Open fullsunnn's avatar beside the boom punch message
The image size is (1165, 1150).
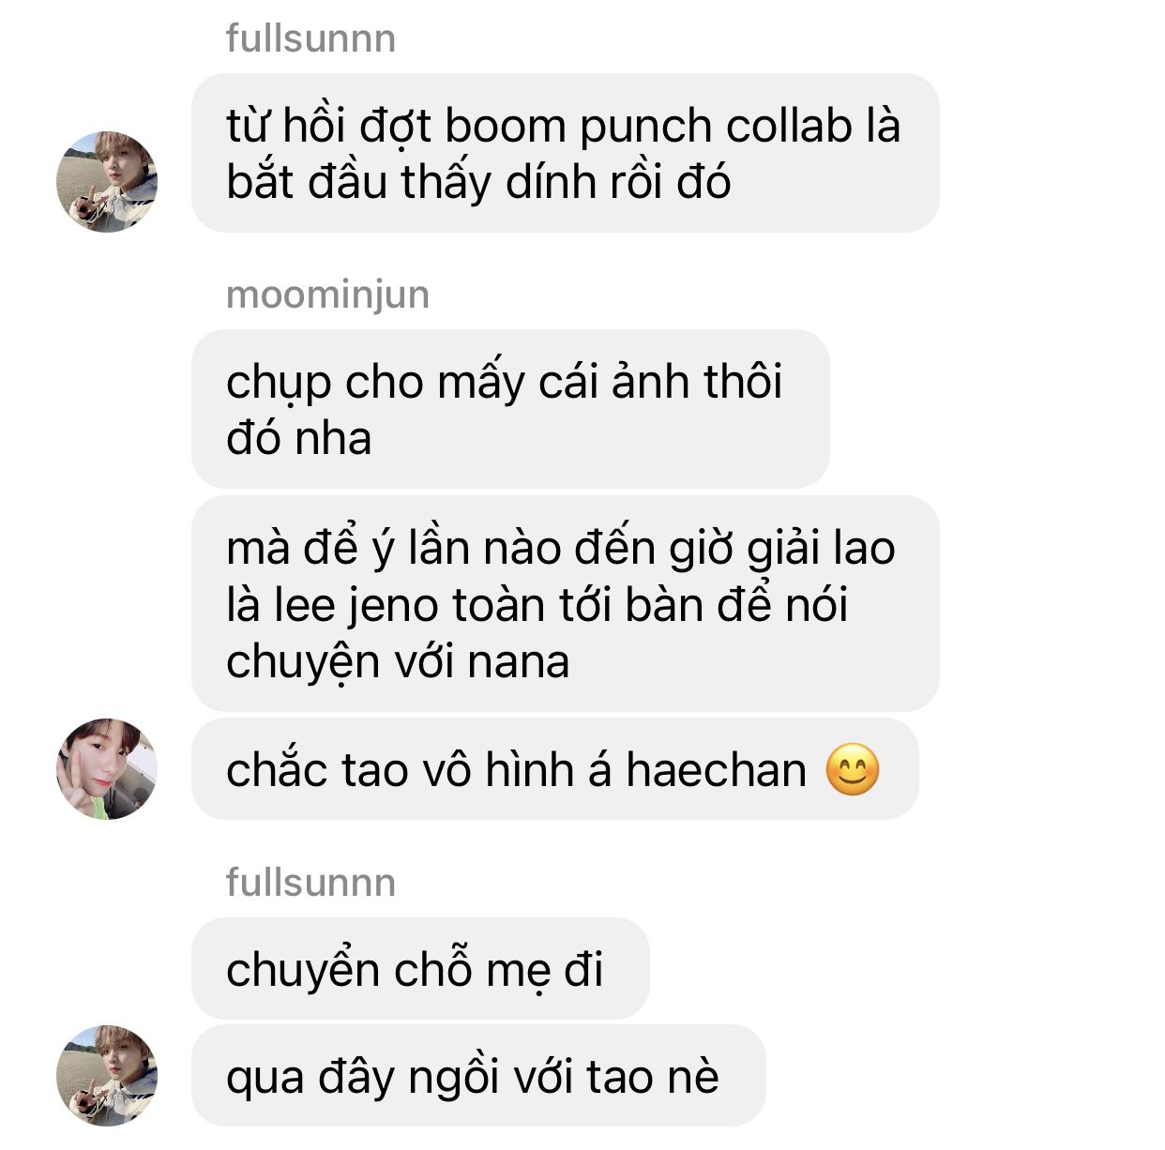[107, 182]
